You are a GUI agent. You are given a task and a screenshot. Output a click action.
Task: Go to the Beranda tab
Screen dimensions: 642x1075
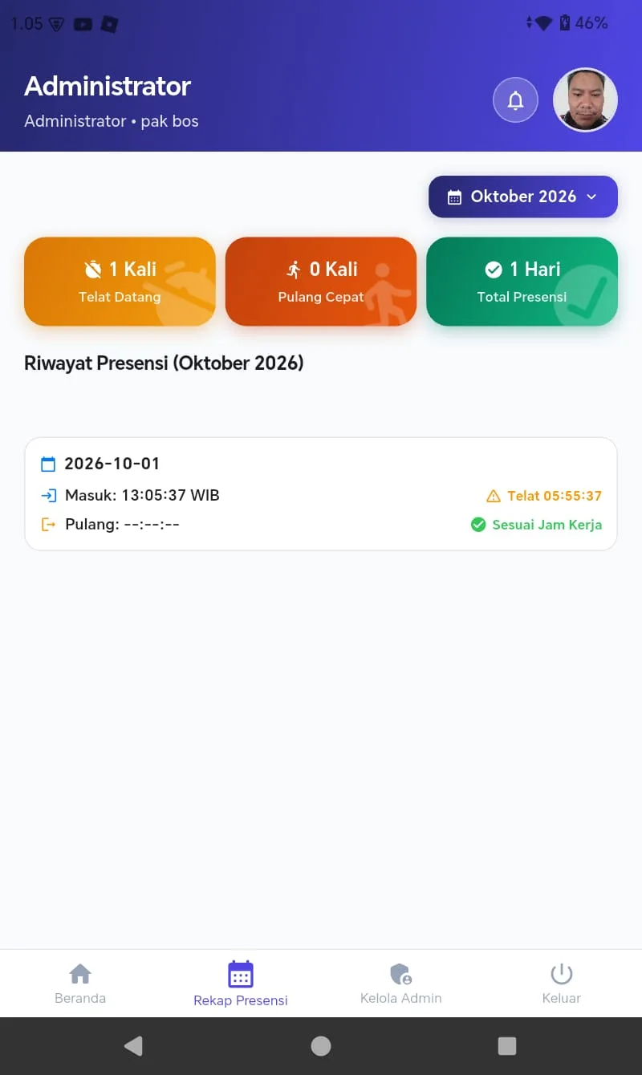(80, 984)
